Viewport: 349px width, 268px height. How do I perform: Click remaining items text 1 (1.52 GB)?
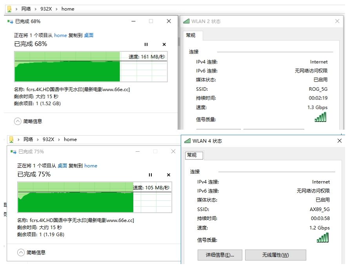48,103
